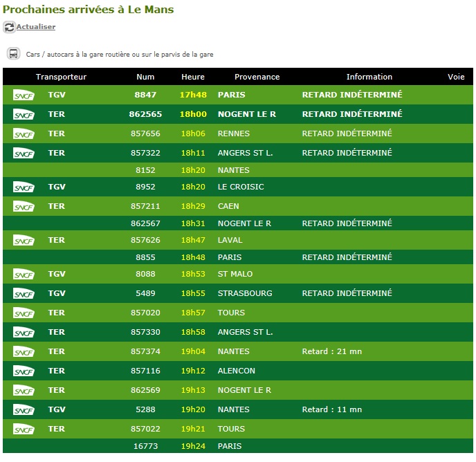Click provenance RENNES
The width and height of the screenshot is (476, 462).
234,133
